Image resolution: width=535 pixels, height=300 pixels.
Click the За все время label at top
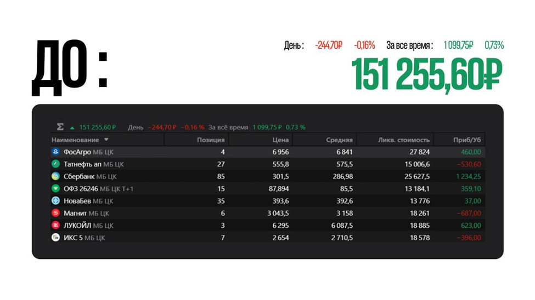(x=410, y=45)
